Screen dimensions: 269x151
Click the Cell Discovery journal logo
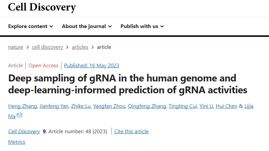point(42,7)
